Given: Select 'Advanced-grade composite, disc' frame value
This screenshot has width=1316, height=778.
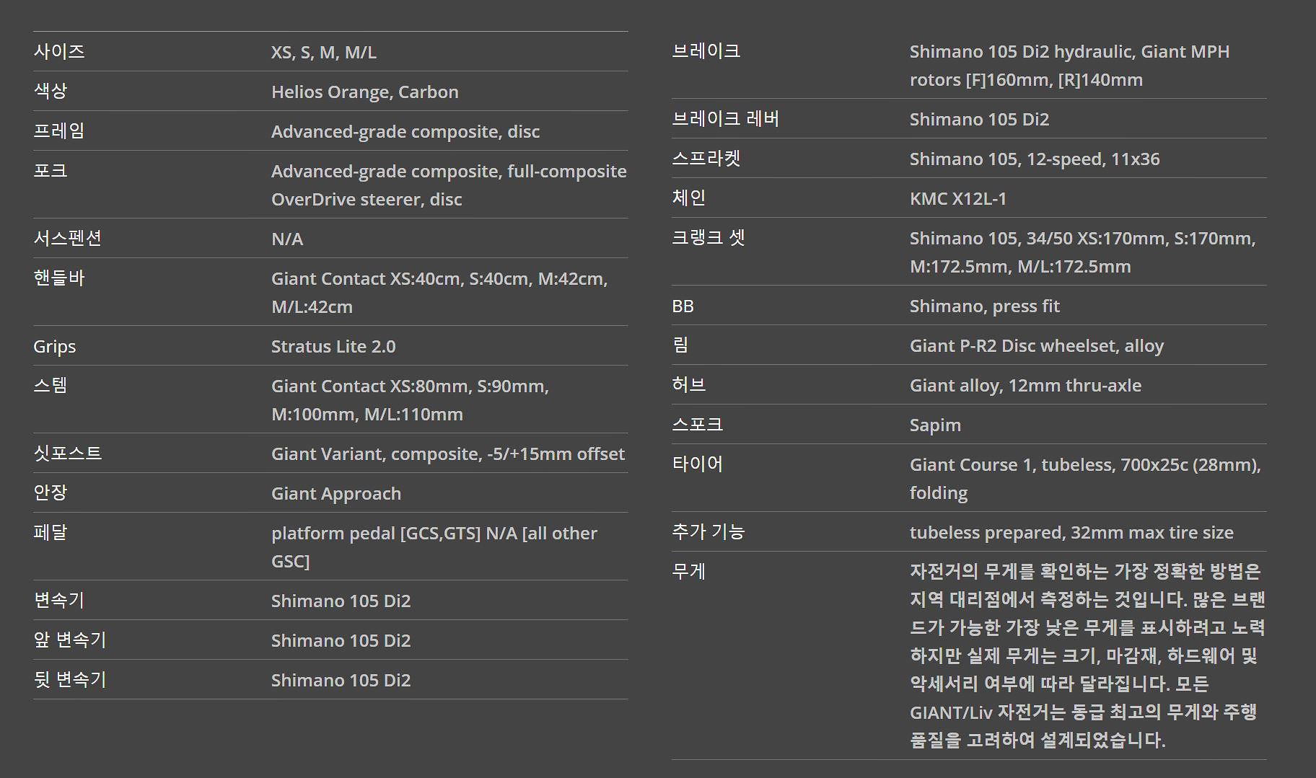Looking at the screenshot, I should coord(405,131).
